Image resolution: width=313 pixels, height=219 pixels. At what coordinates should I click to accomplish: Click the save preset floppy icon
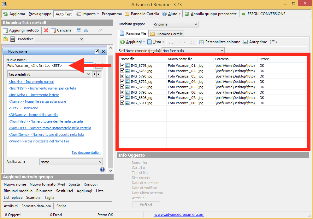(13, 39)
